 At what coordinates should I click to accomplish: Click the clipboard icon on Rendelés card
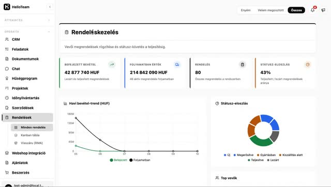click(243, 65)
